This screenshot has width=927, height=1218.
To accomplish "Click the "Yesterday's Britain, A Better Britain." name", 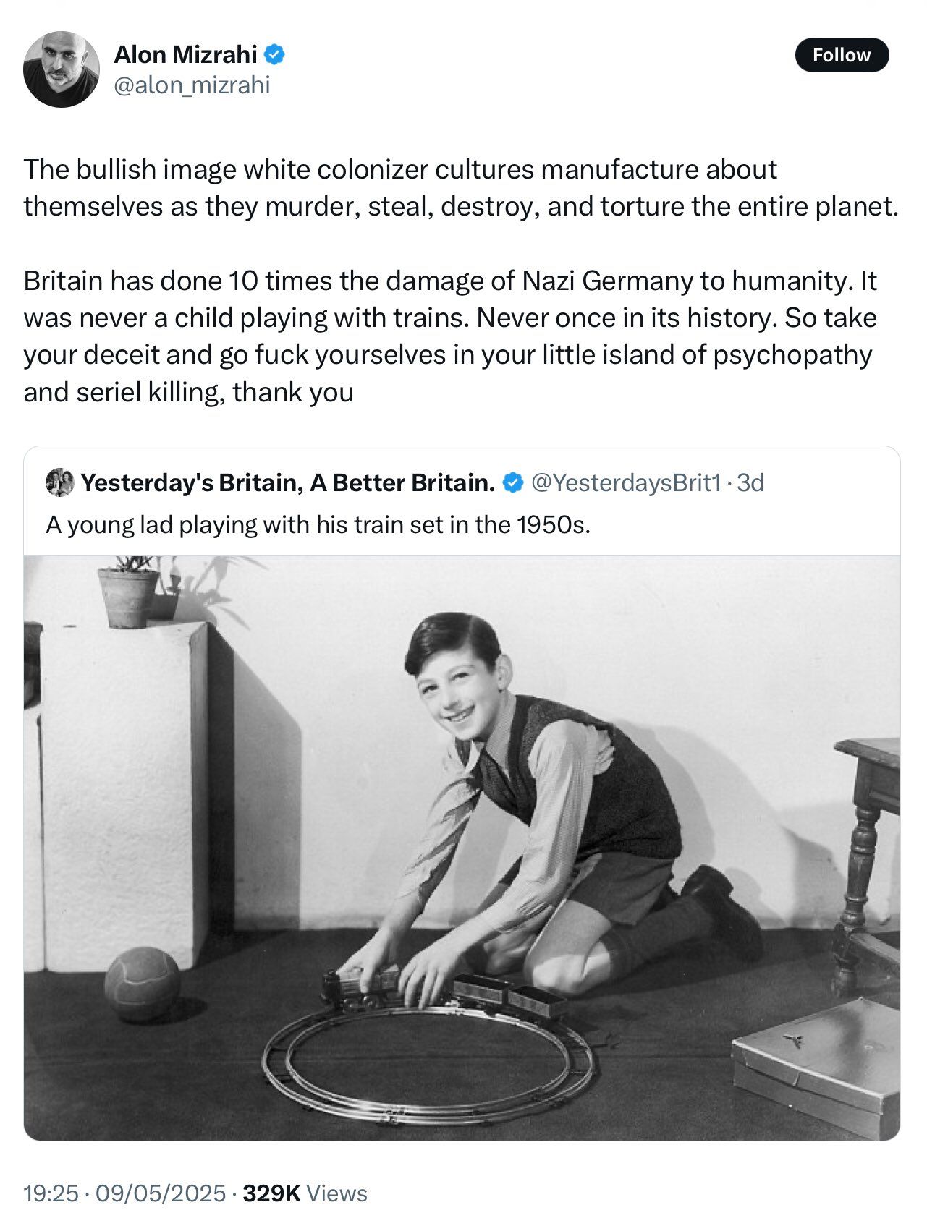I will pos(287,482).
